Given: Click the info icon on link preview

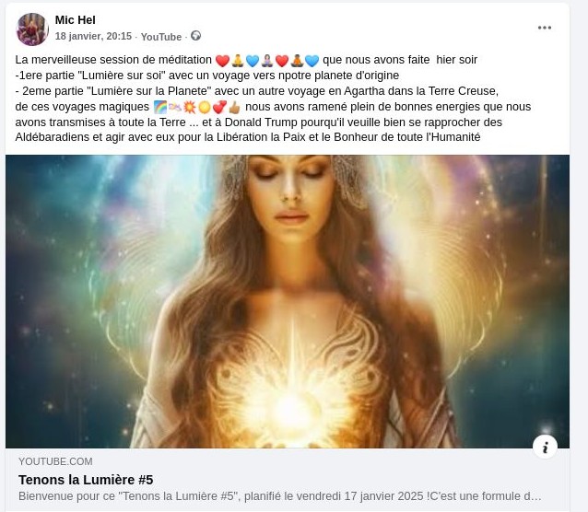Looking at the screenshot, I should pyautogui.click(x=545, y=447).
